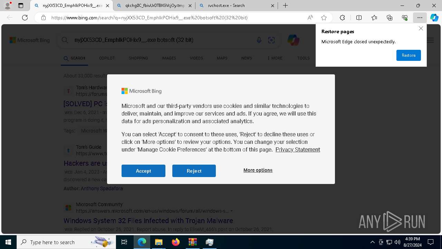Open Task View on the taskbar
This screenshot has width=442, height=249.
[124, 242]
